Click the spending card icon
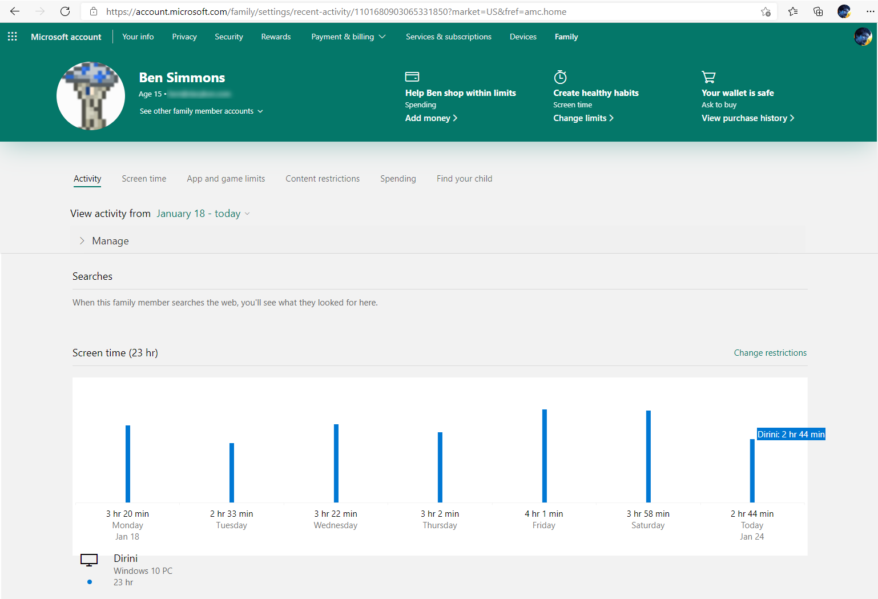This screenshot has width=878, height=599. click(x=412, y=77)
